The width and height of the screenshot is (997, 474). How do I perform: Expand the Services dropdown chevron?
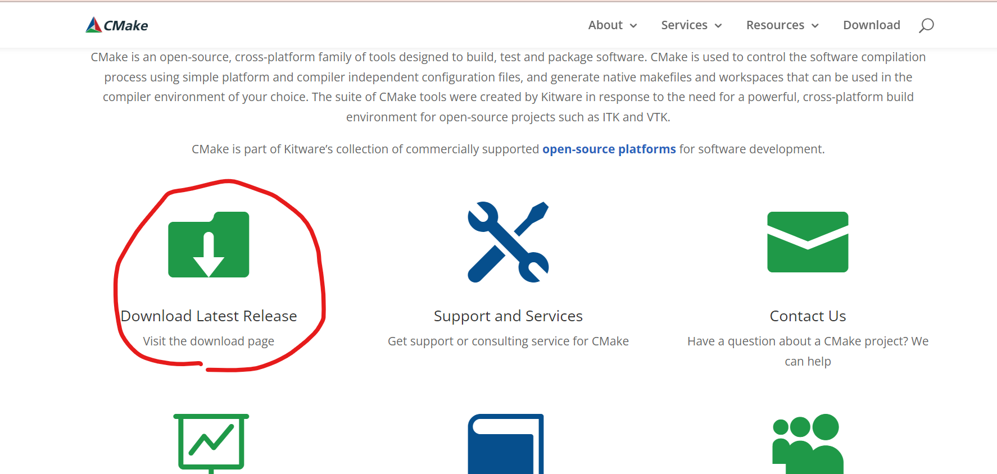point(718,26)
